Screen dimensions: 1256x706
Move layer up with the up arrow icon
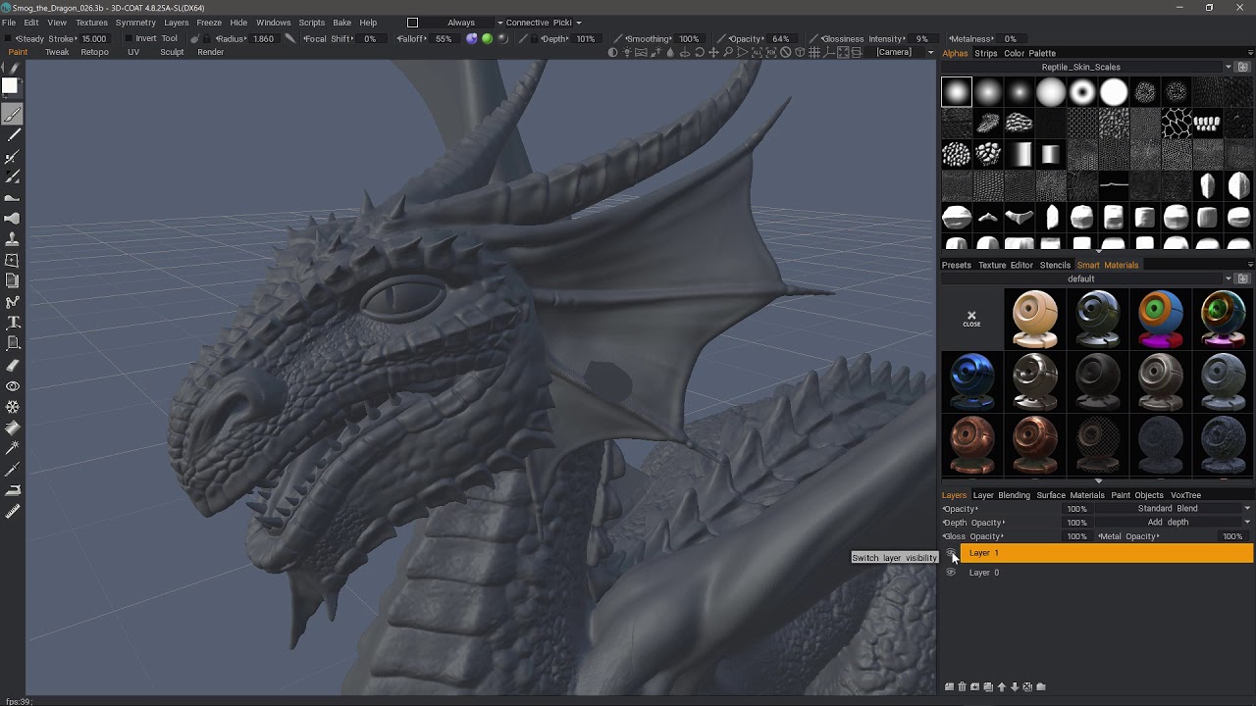point(1002,687)
